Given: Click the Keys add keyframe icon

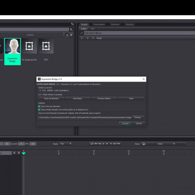Looking at the screenshot, I should click(144, 144).
